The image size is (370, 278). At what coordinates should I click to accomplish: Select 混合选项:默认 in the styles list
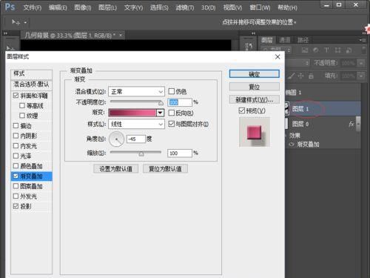[x=31, y=85]
